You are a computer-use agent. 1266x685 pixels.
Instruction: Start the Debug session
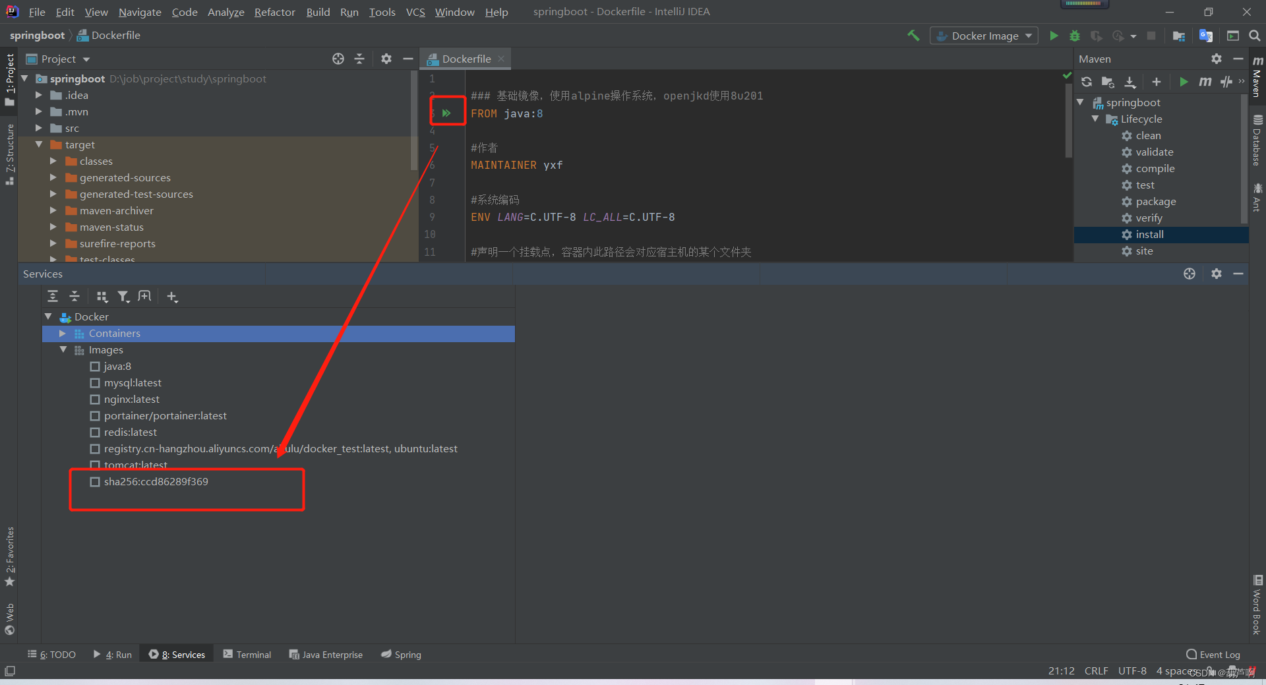pyautogui.click(x=1075, y=36)
